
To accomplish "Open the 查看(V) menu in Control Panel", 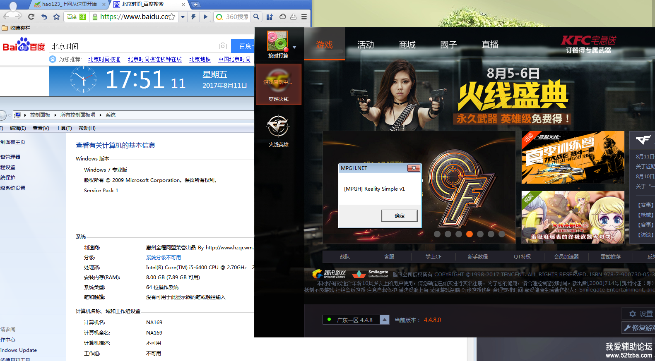I will 41,128.
